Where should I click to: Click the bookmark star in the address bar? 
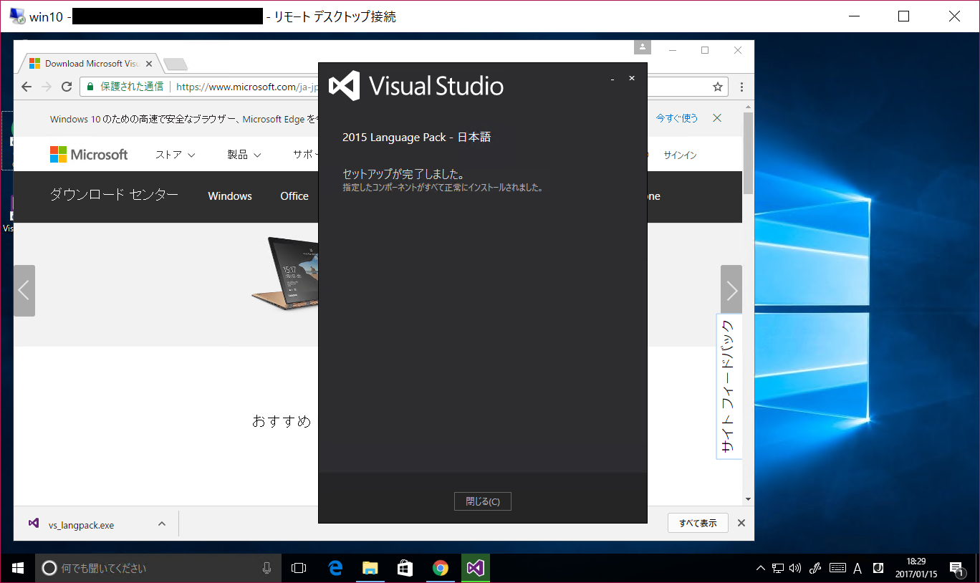(717, 87)
